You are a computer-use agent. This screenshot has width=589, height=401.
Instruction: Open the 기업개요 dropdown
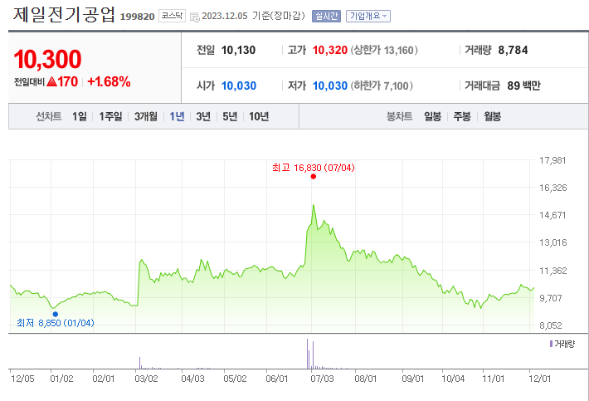tap(368, 16)
